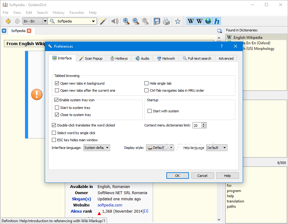Open the Help language dropdown

click(217, 148)
